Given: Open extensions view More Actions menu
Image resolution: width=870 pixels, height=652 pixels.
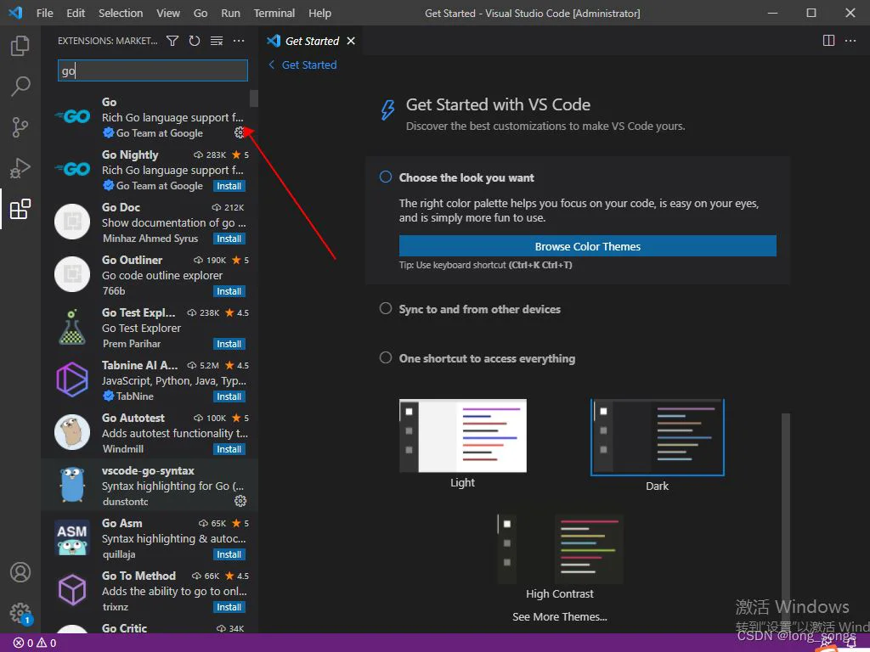Looking at the screenshot, I should [x=239, y=41].
